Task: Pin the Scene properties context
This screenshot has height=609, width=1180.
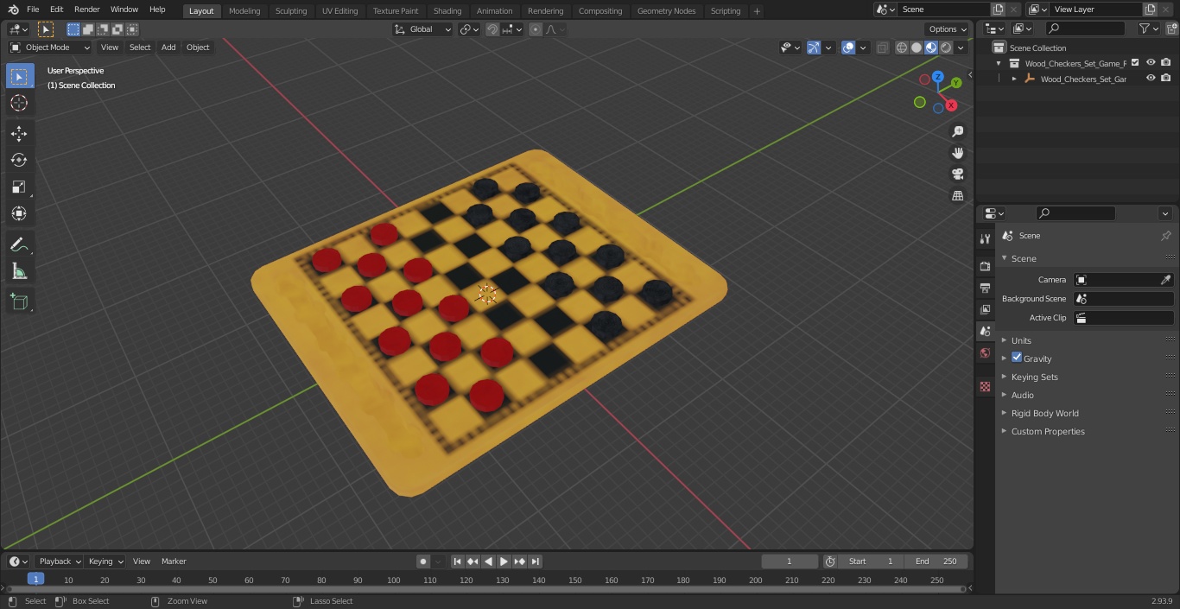Action: (x=1165, y=236)
